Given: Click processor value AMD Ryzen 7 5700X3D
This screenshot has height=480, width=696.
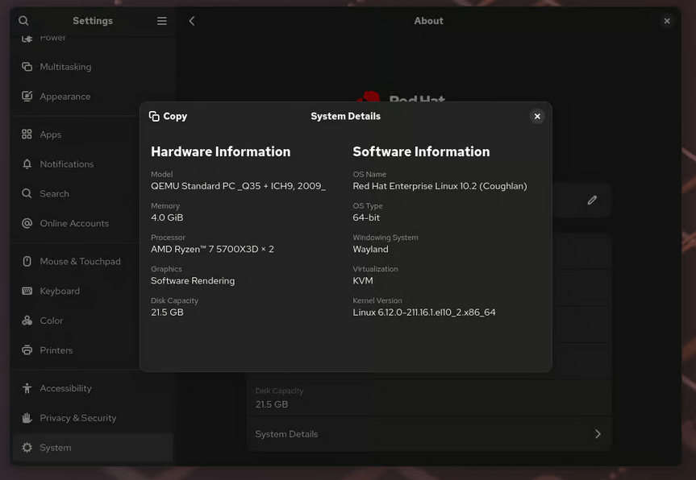Looking at the screenshot, I should [212, 249].
